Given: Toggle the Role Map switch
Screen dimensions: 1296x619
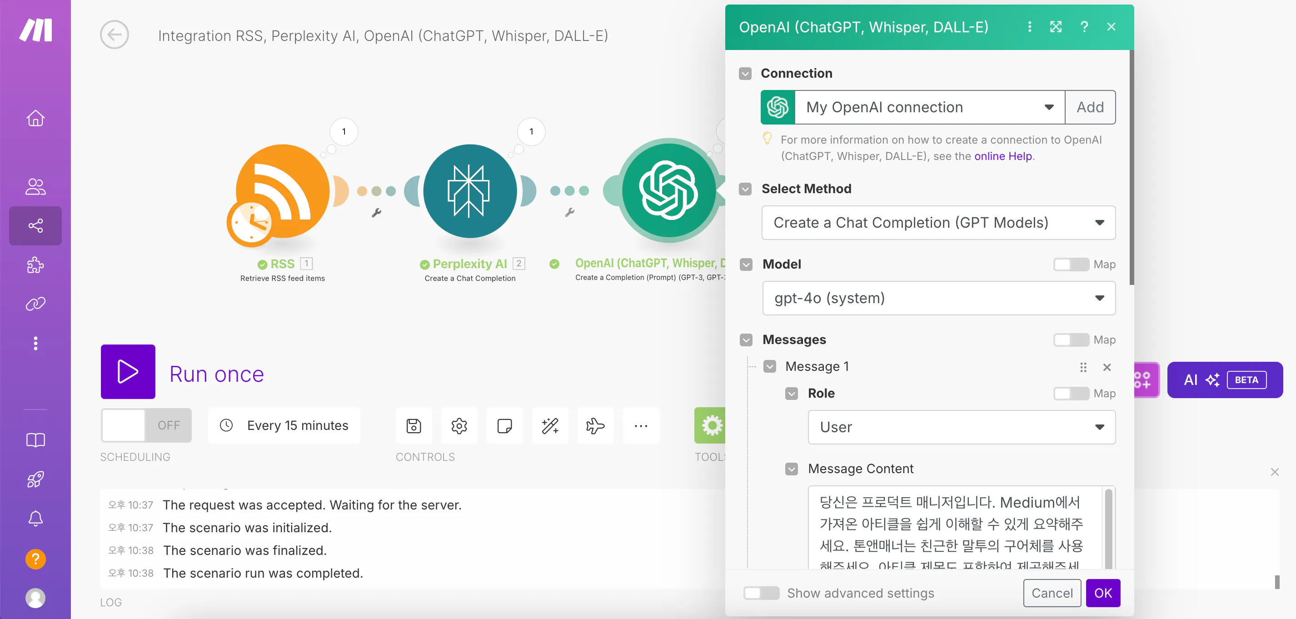Looking at the screenshot, I should click(1071, 393).
